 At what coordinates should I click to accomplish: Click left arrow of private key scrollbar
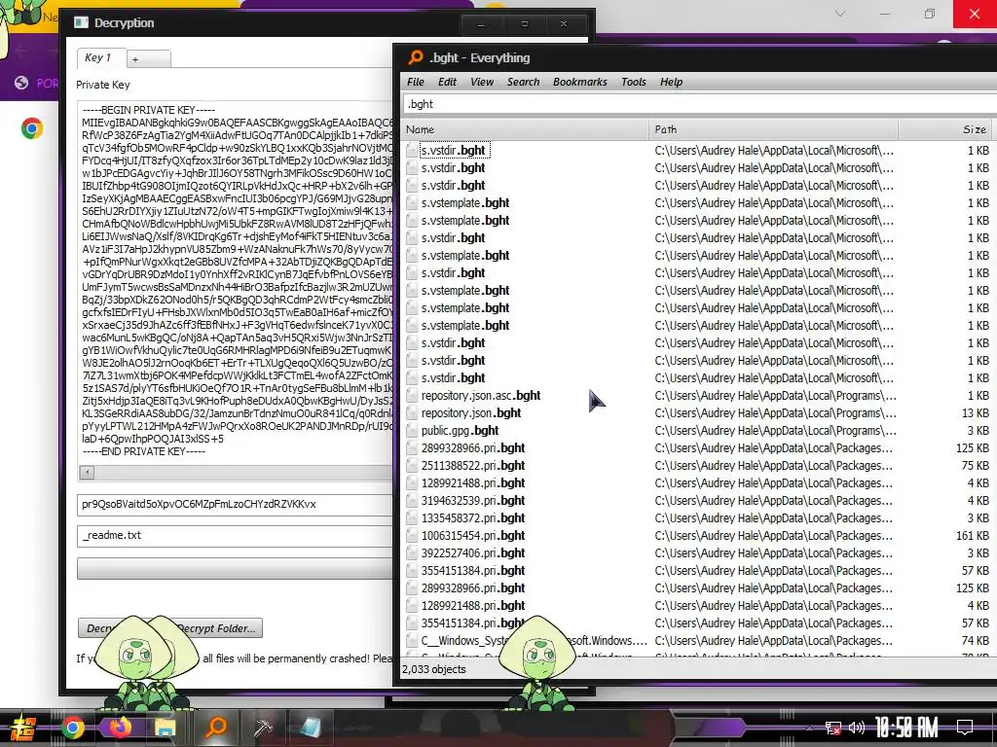pyautogui.click(x=87, y=472)
